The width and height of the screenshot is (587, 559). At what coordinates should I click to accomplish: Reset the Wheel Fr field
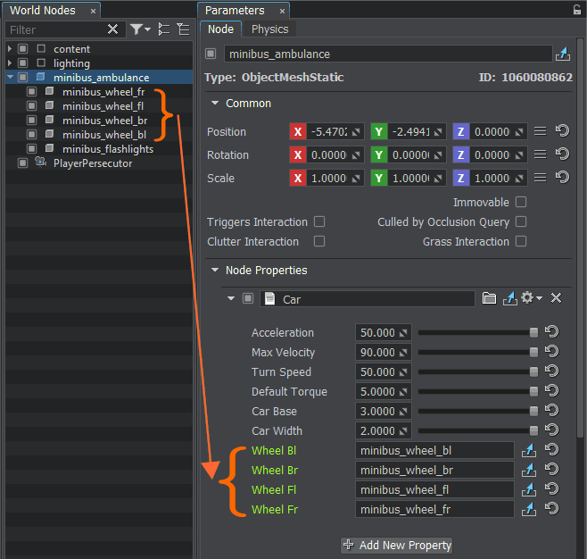[x=552, y=509]
